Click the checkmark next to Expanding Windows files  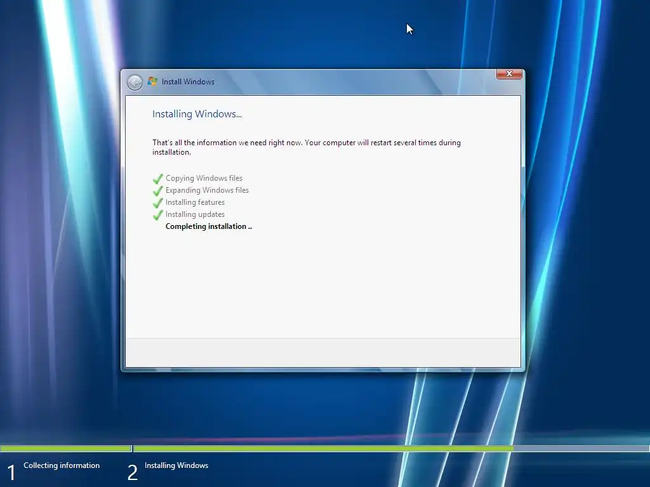click(158, 191)
